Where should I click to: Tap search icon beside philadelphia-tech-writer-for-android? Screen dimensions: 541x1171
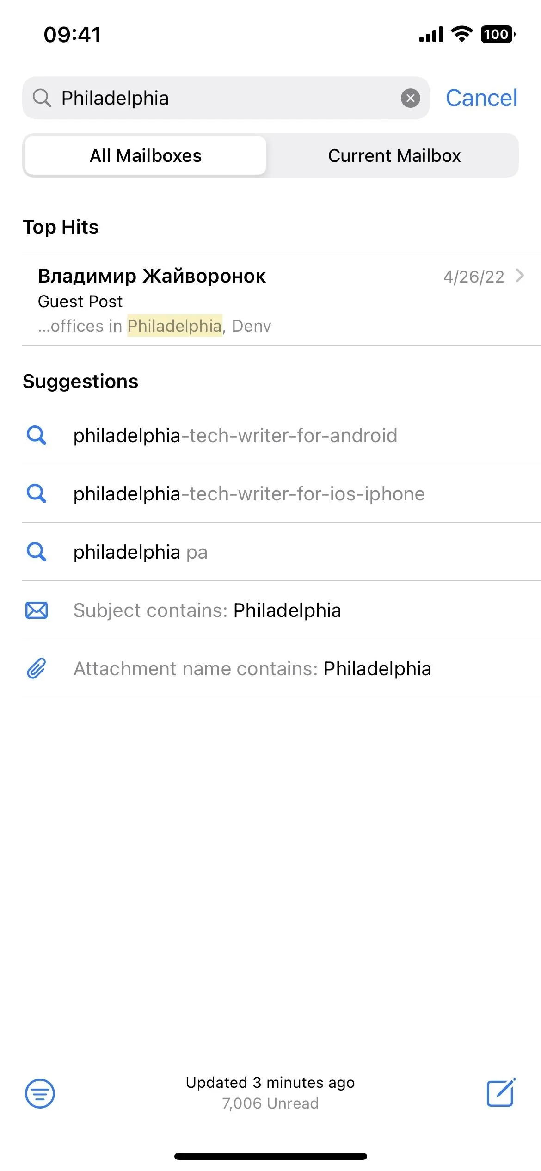click(x=37, y=435)
